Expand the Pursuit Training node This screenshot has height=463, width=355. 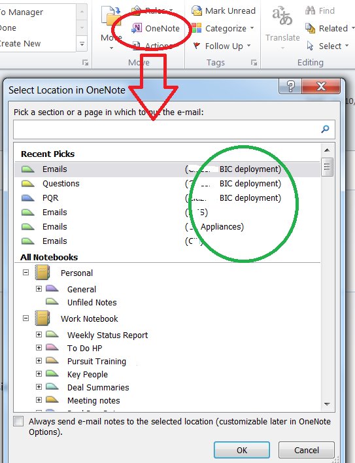point(39,360)
